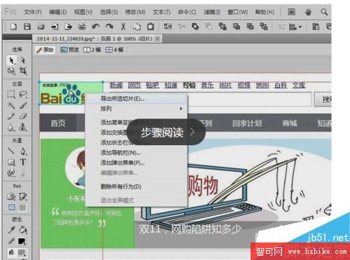Click the Print toolbar icon

[82, 27]
